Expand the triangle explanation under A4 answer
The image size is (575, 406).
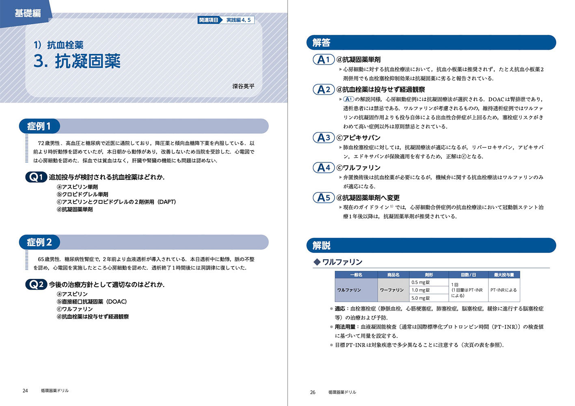click(x=341, y=177)
